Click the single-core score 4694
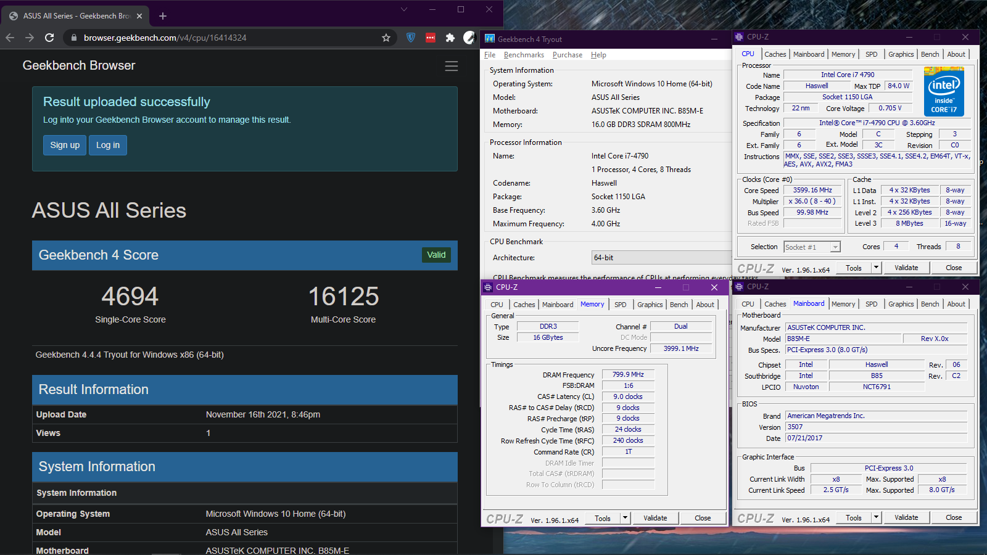Screen dimensions: 987x555 click(x=130, y=297)
